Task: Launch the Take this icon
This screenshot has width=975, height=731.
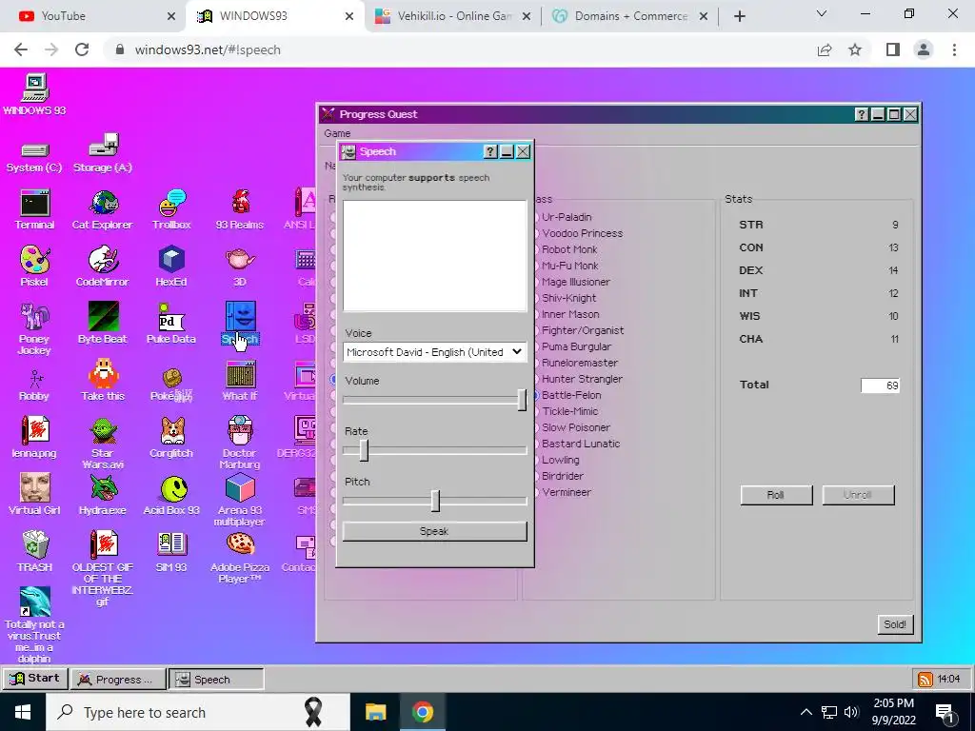Action: click(x=103, y=381)
